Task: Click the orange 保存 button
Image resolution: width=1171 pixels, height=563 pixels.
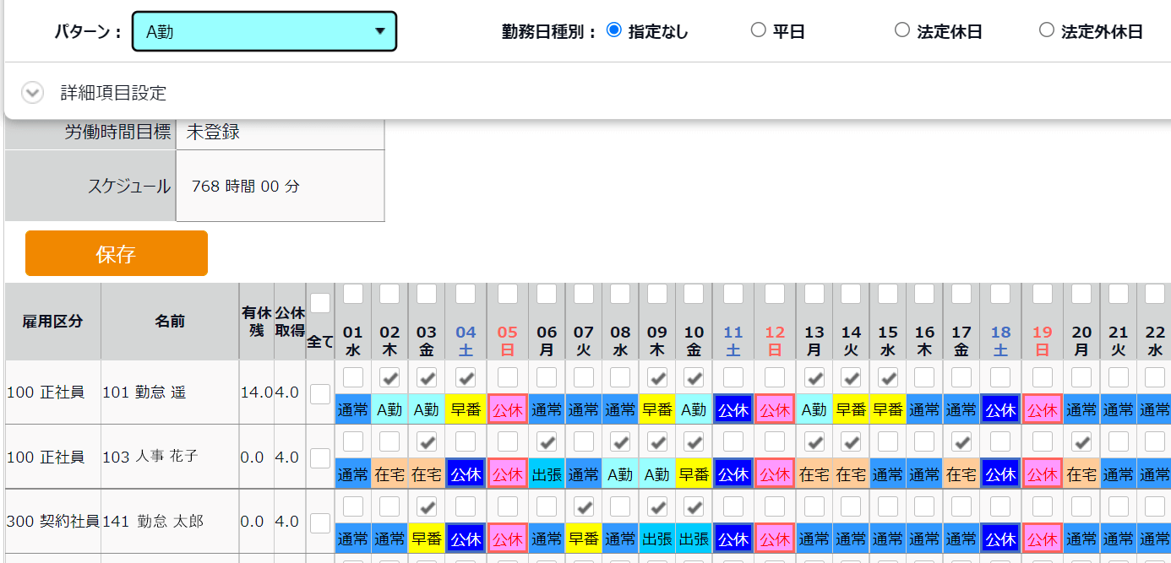Action: (x=117, y=253)
